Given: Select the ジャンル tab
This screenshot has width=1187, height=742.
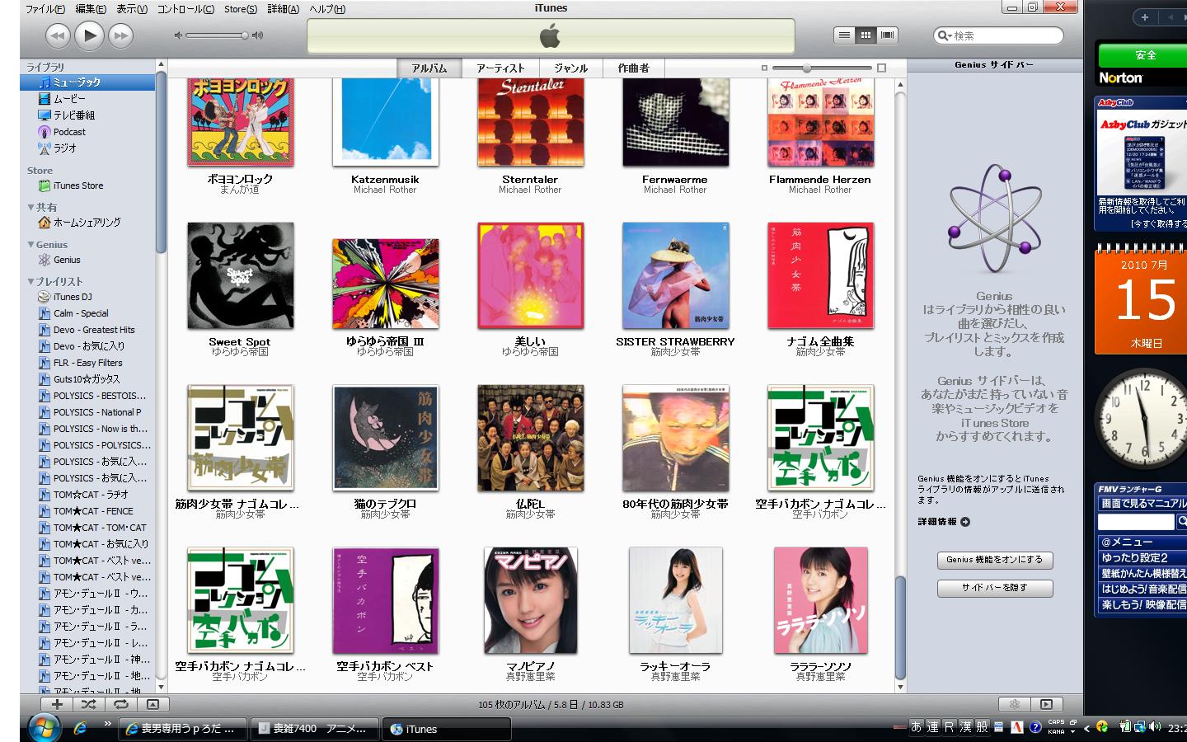Looking at the screenshot, I should click(x=571, y=68).
